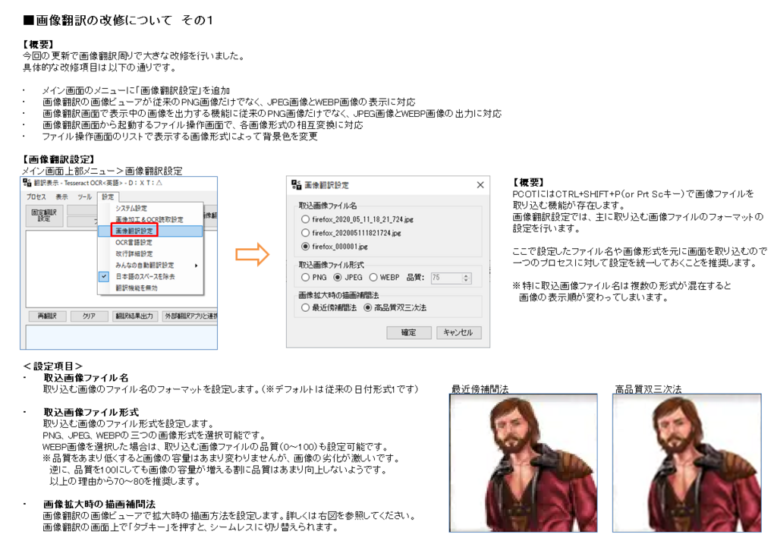Click the 【画像翻訳設定】 section heading

click(58, 159)
